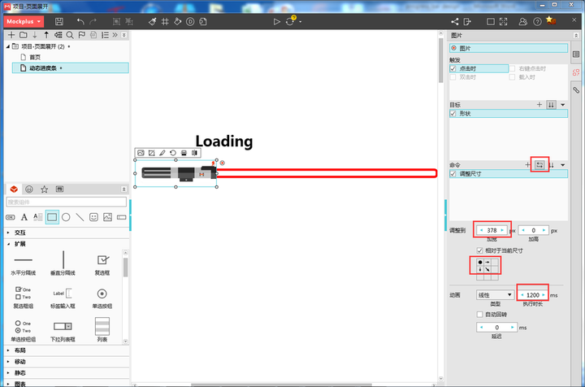Move the page down using the down arrow
Viewport: 585px width, 387px height.
tap(35, 35)
